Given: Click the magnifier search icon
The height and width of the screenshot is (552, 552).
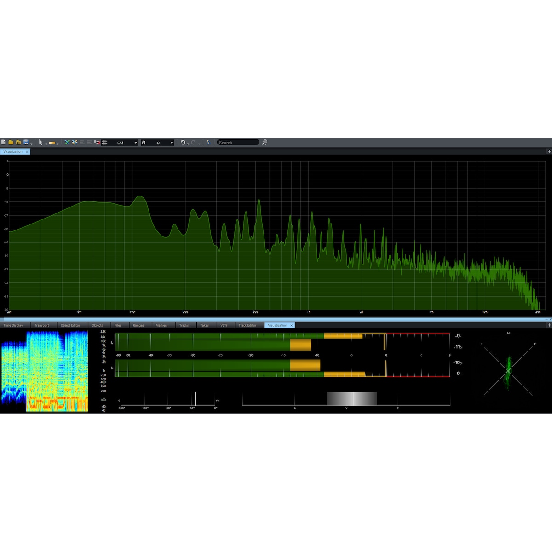Looking at the screenshot, I should click(264, 143).
